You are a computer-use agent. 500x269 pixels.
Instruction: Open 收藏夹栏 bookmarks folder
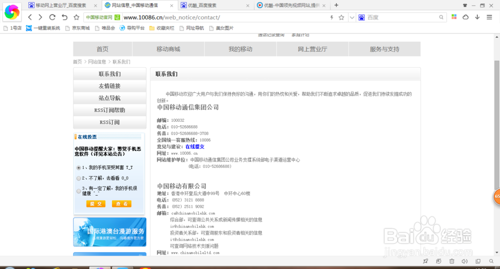[161, 28]
